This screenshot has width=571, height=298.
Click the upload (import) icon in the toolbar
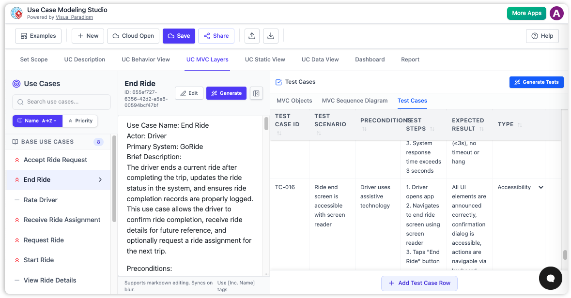(251, 36)
